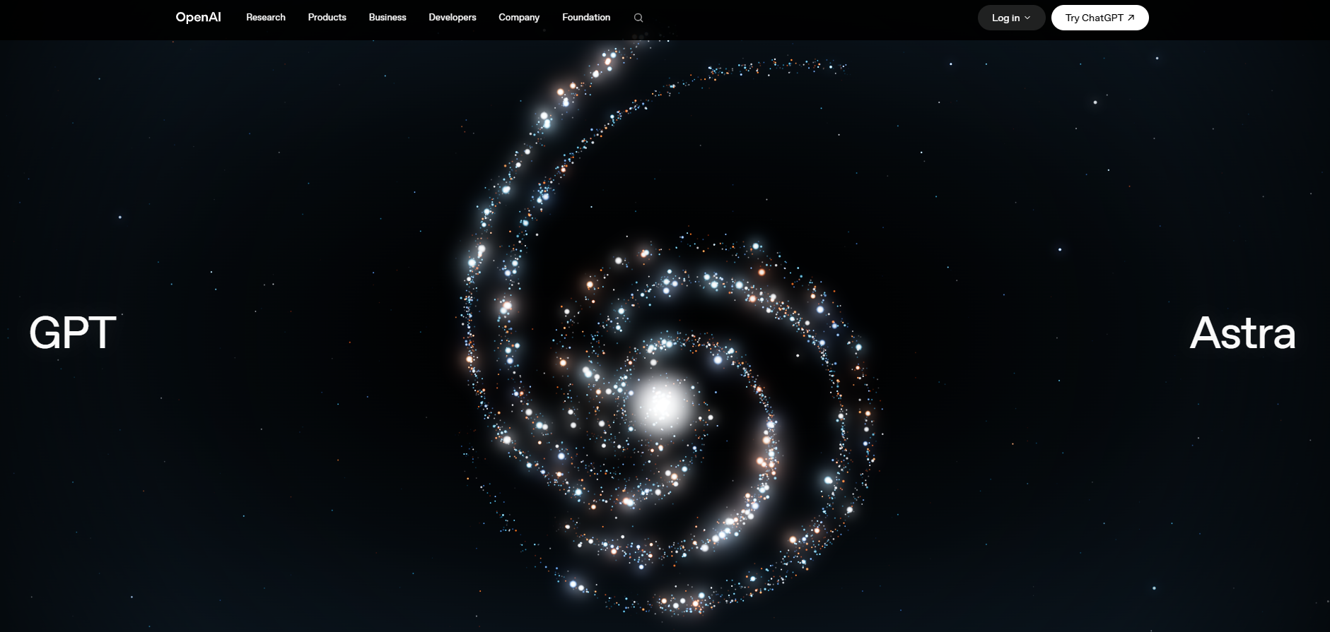Open the Research menu
The image size is (1330, 632).
coord(266,17)
